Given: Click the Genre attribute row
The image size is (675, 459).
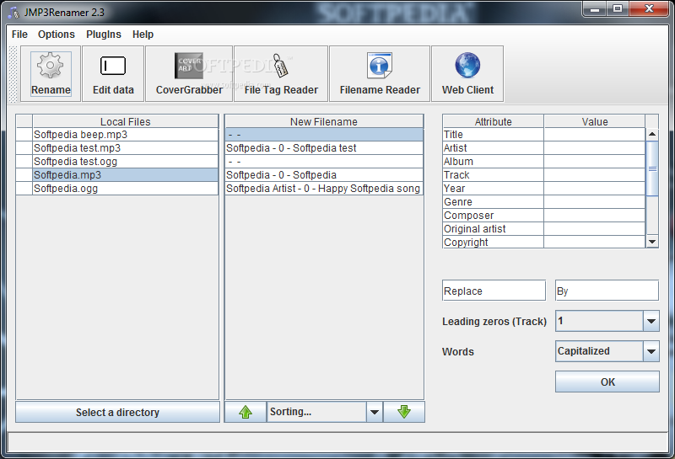Looking at the screenshot, I should pyautogui.click(x=543, y=202).
